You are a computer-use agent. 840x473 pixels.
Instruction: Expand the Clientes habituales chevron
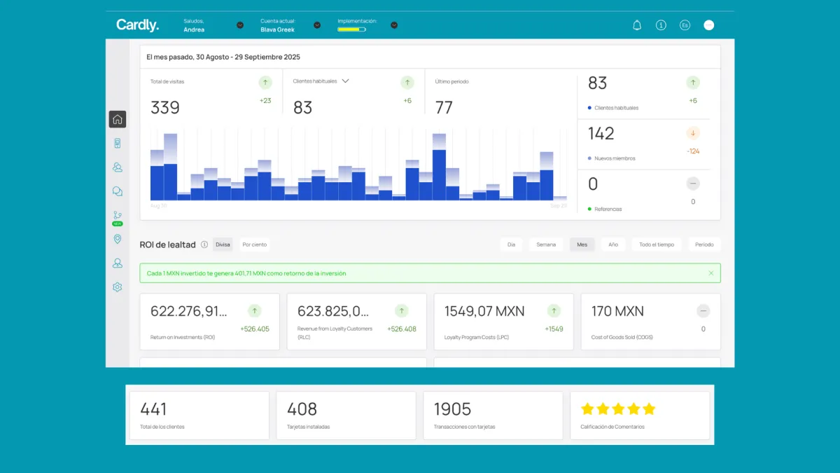(345, 81)
